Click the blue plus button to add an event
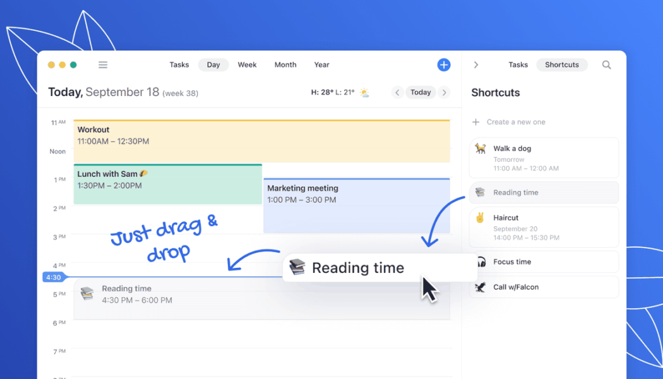 click(x=444, y=64)
